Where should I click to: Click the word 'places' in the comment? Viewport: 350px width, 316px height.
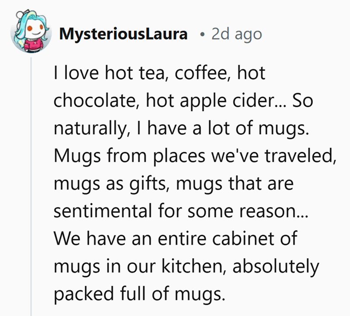pos(179,157)
